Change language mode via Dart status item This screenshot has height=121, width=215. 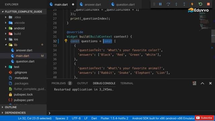pos(94,118)
